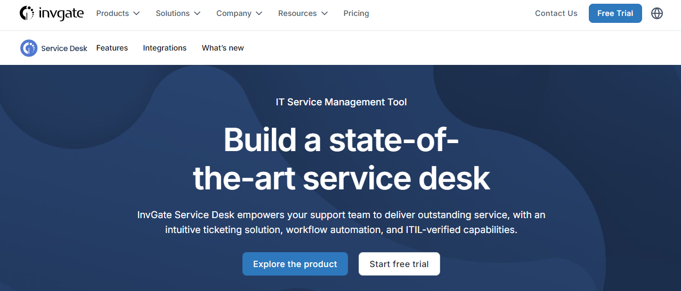
Task: Click the Free Trial header button
Action: click(x=615, y=13)
